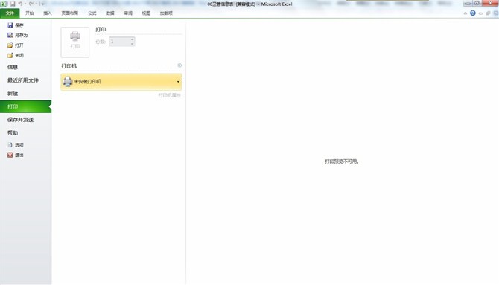Open Excel Options from the sidebar
This screenshot has height=285, width=499.
[16, 145]
